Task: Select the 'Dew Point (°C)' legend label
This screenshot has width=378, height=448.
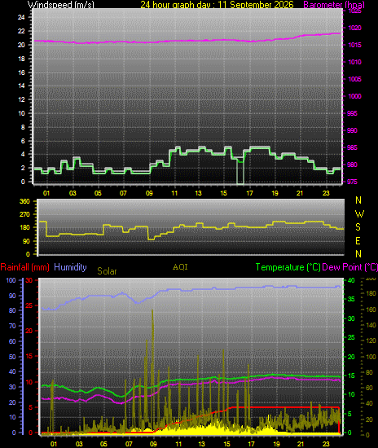Action: [350, 267]
